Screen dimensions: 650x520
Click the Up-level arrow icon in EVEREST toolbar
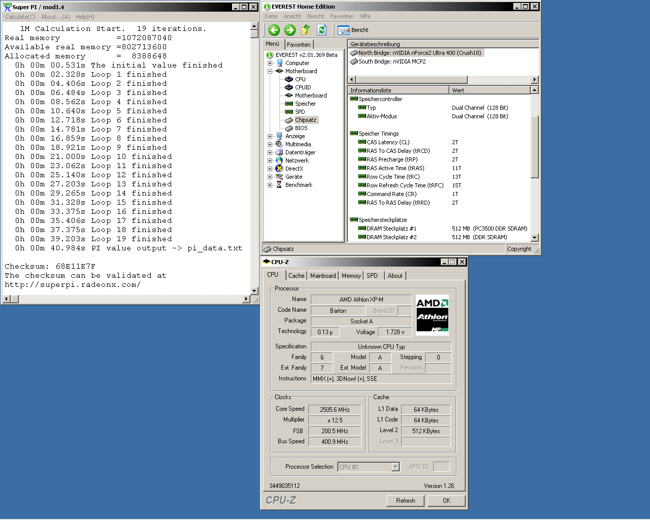pyautogui.click(x=306, y=30)
